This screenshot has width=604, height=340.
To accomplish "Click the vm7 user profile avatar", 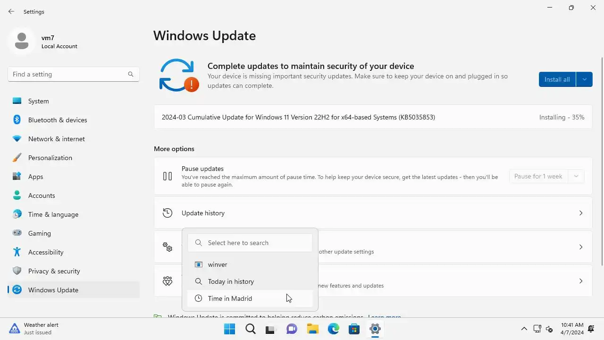I will tap(21, 42).
